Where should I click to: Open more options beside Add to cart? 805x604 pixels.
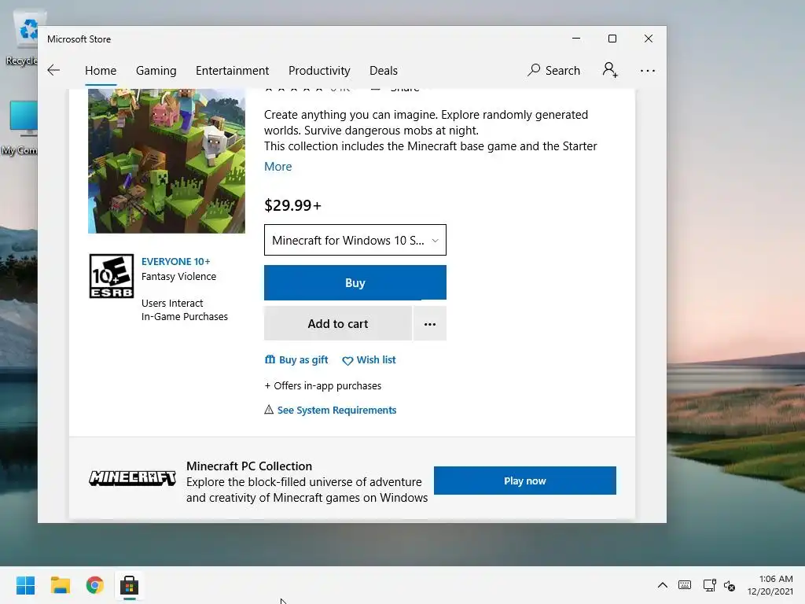430,323
